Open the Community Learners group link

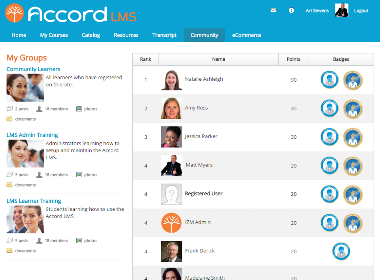(34, 69)
